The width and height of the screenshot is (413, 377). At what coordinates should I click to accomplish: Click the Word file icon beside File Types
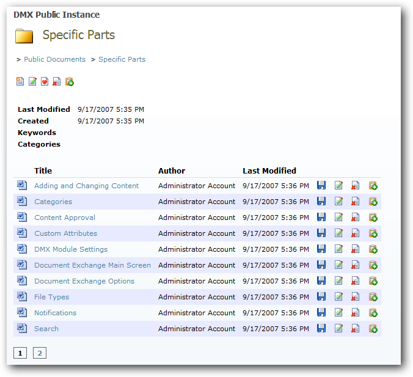pyautogui.click(x=22, y=296)
